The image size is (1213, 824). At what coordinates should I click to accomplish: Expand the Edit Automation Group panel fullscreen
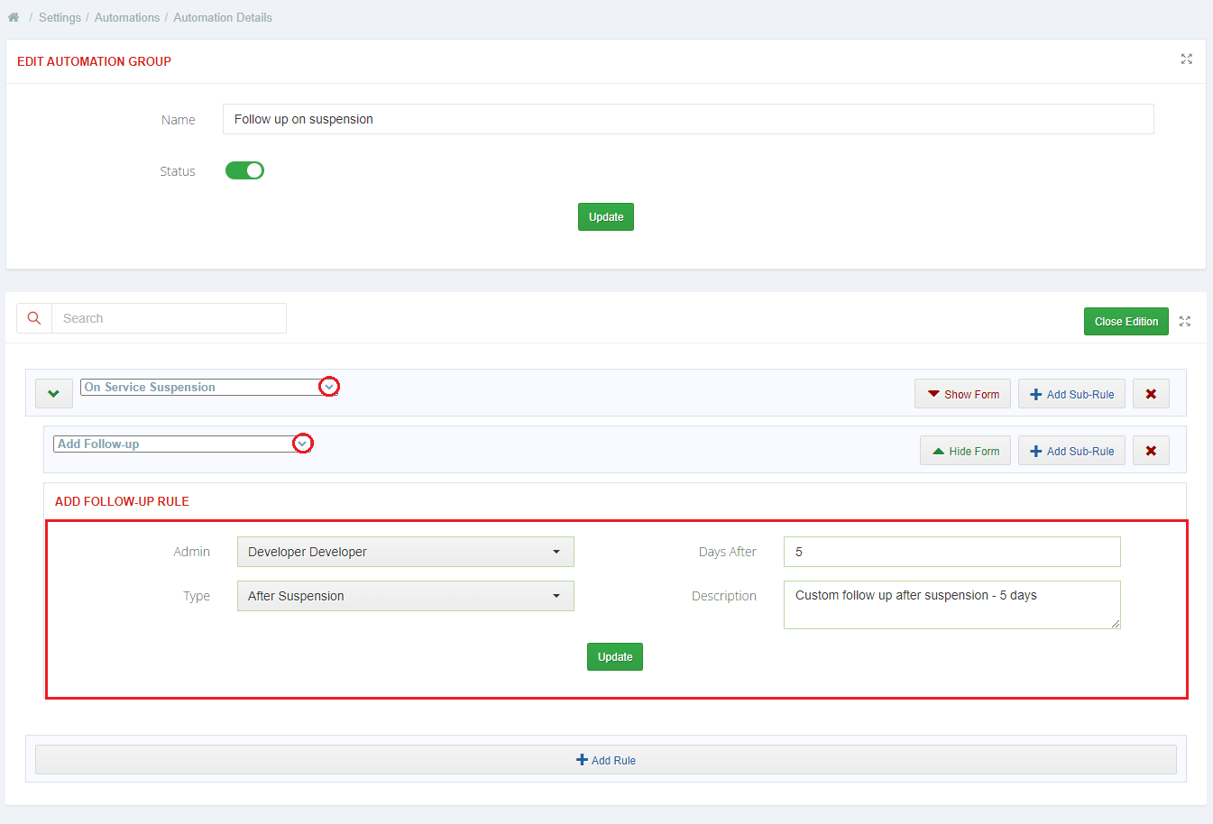coord(1187,59)
